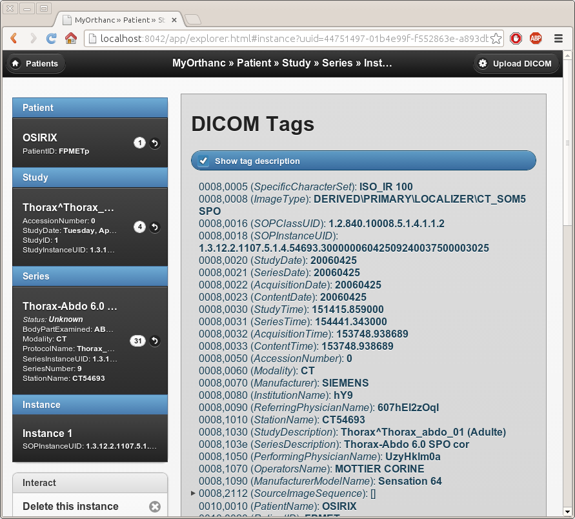This screenshot has width=575, height=519.
Task: Open the Upload DICOM page
Action: [516, 63]
